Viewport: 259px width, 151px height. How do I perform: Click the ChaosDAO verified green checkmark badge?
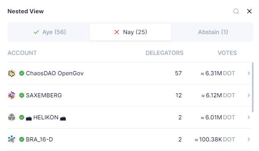[22, 73]
